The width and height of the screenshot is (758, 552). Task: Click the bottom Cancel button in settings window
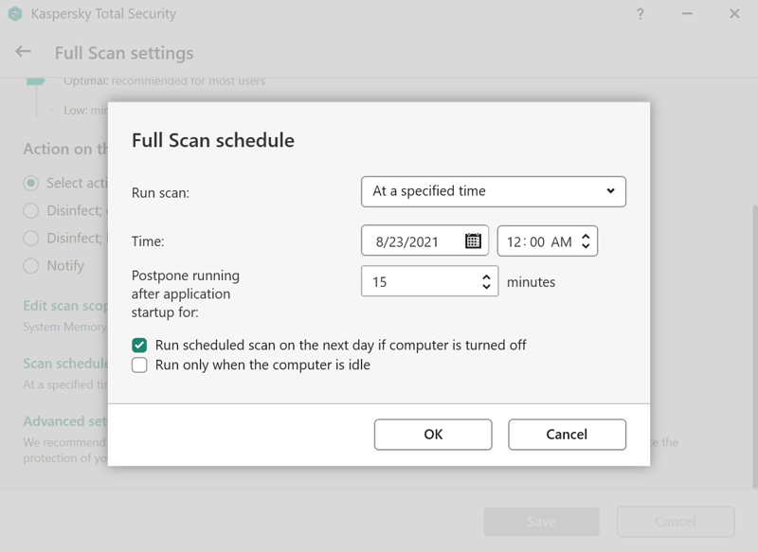click(676, 522)
